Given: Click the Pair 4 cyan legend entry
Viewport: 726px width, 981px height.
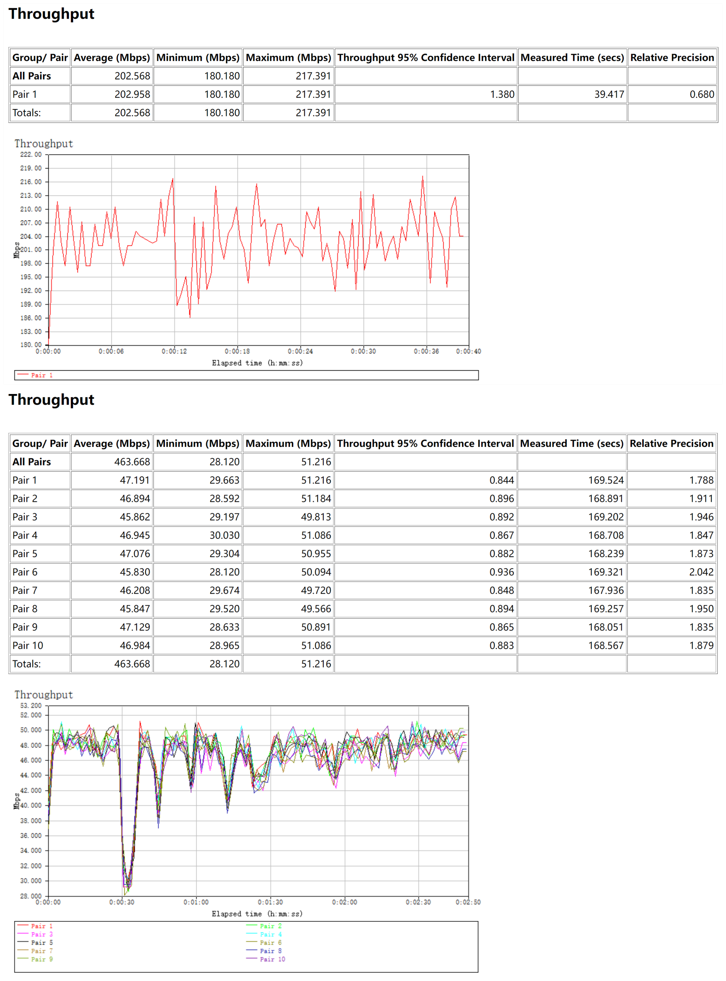Looking at the screenshot, I should [x=270, y=934].
